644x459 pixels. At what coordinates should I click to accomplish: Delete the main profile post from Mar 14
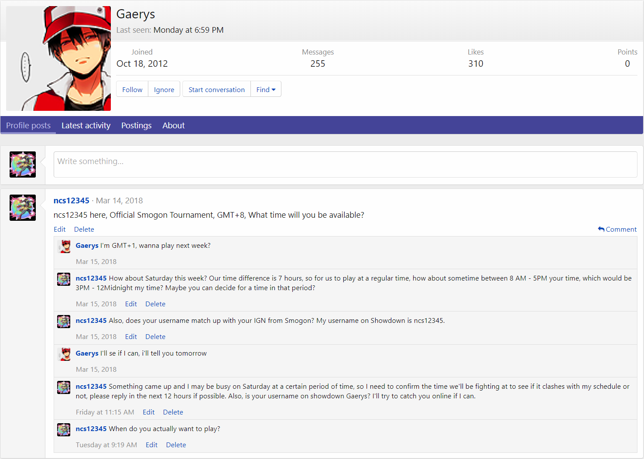[84, 229]
